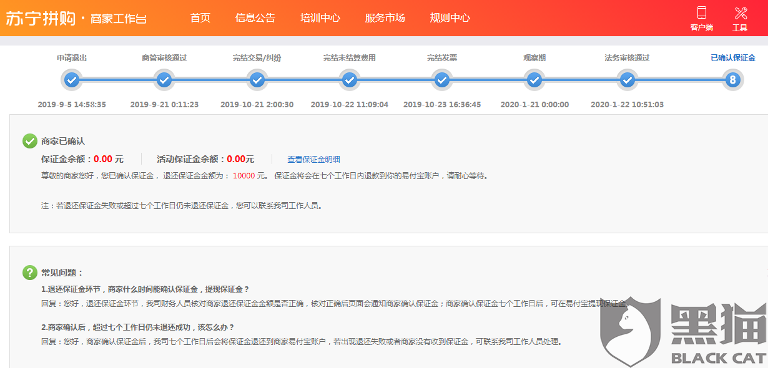Image resolution: width=768 pixels, height=368 pixels.
Task: Open the 信息公告 menu
Action: (255, 18)
